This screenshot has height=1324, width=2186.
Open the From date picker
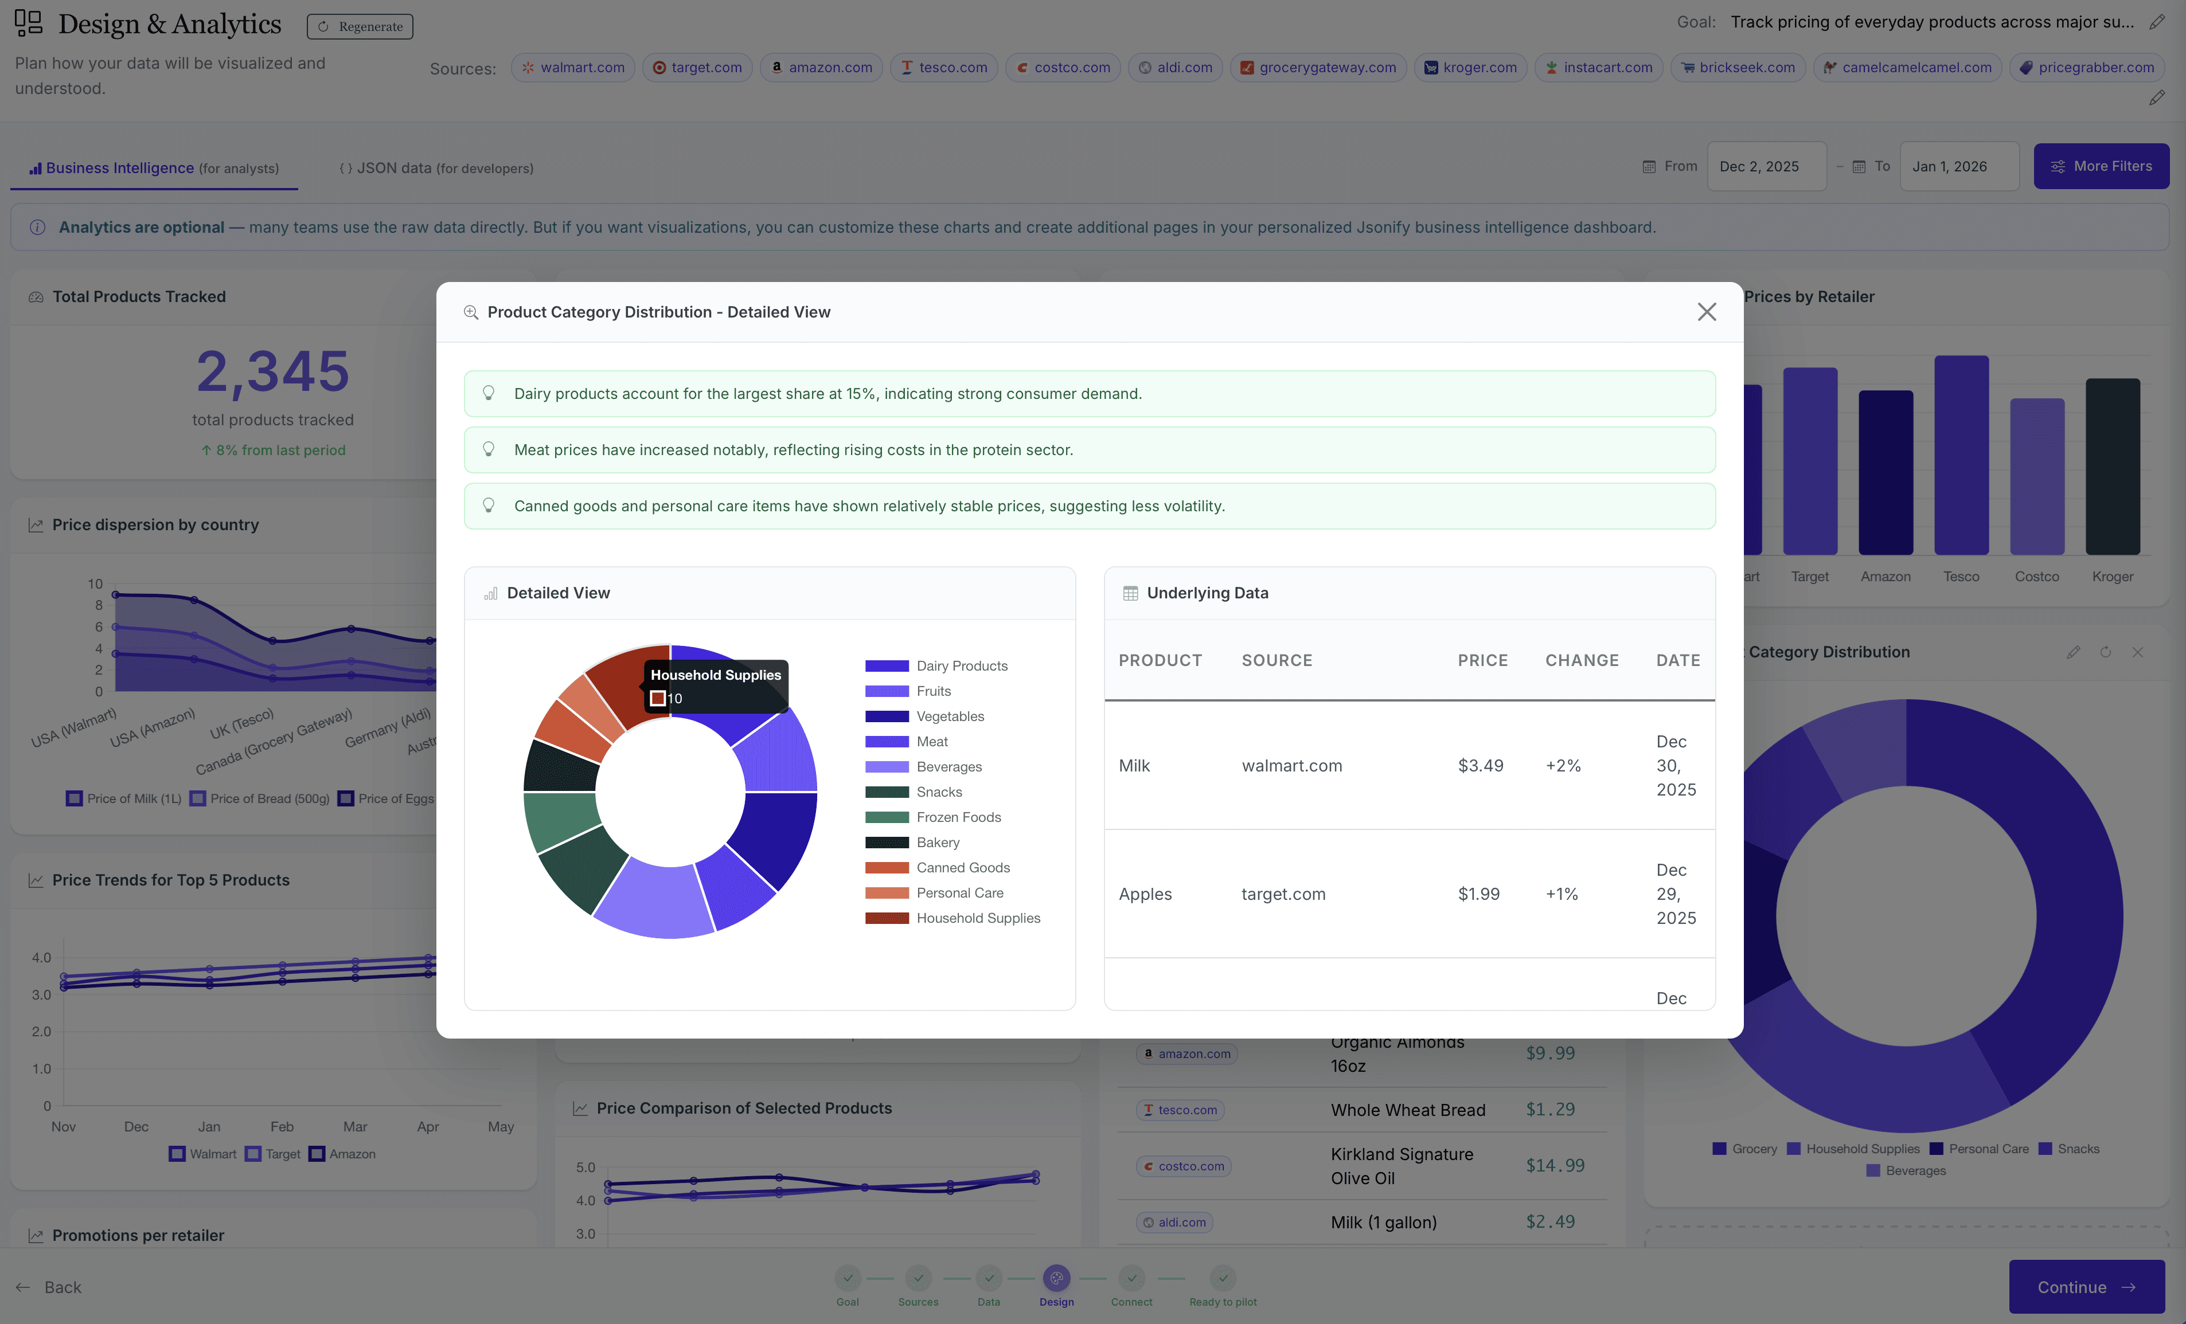(1766, 167)
